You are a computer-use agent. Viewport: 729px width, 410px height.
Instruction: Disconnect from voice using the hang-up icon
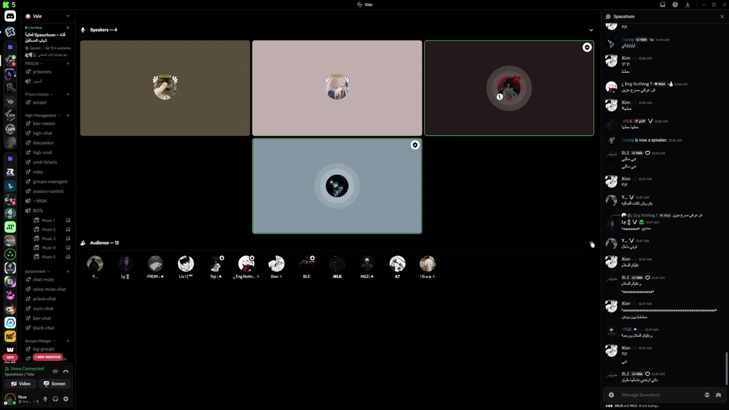coord(65,371)
